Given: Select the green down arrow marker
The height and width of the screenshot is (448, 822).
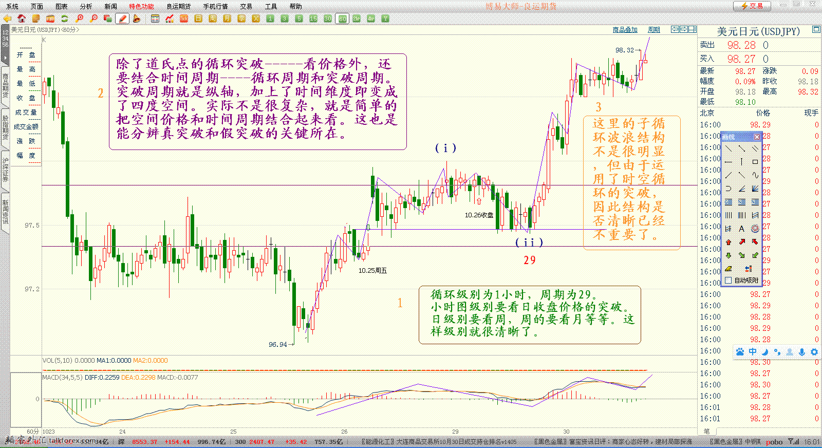Looking at the screenshot, I should point(728,255).
